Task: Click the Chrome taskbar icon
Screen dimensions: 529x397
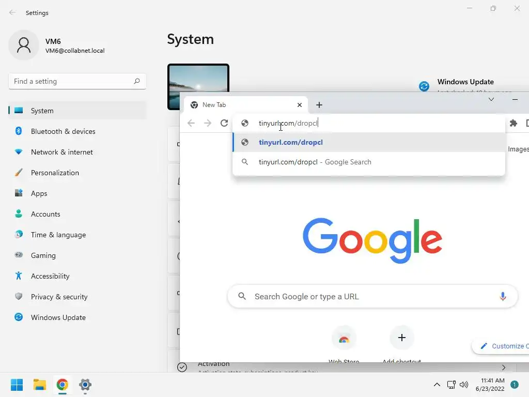Action: click(63, 385)
